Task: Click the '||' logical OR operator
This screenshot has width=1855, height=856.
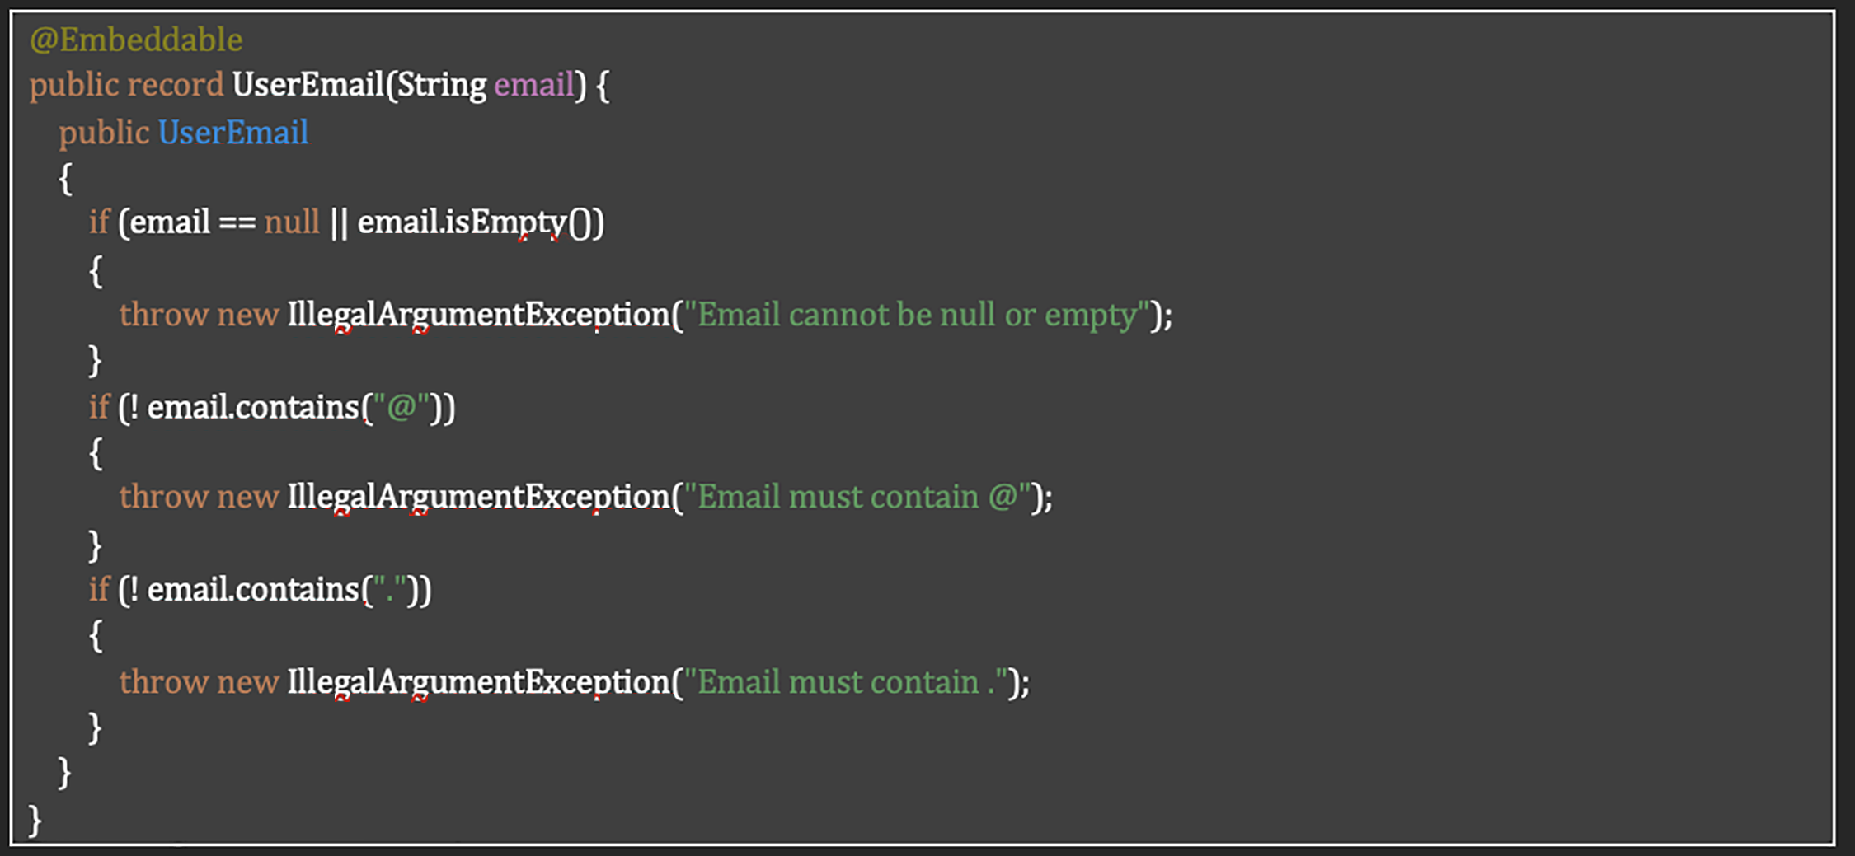Action: pyautogui.click(x=338, y=222)
